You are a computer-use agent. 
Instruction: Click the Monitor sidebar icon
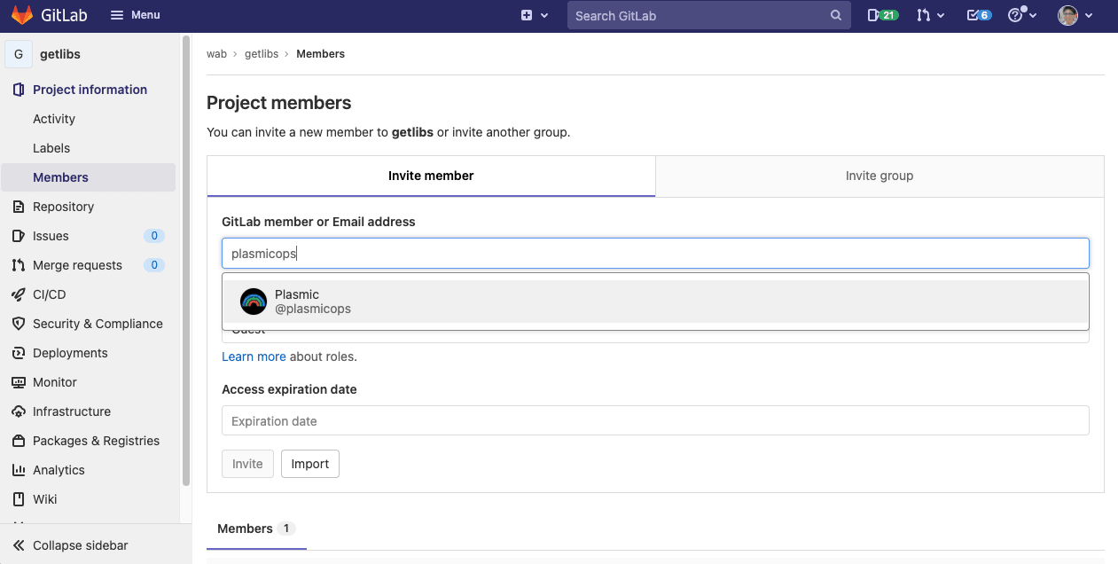pos(19,382)
